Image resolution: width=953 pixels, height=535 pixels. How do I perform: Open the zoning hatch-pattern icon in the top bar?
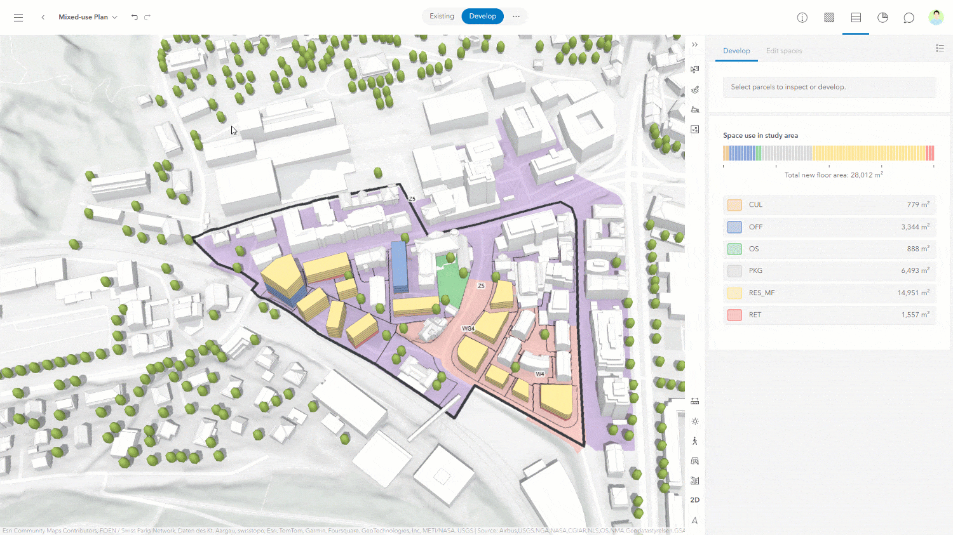[x=828, y=17]
